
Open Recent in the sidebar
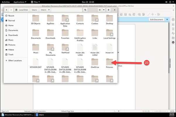coord(15,16)
